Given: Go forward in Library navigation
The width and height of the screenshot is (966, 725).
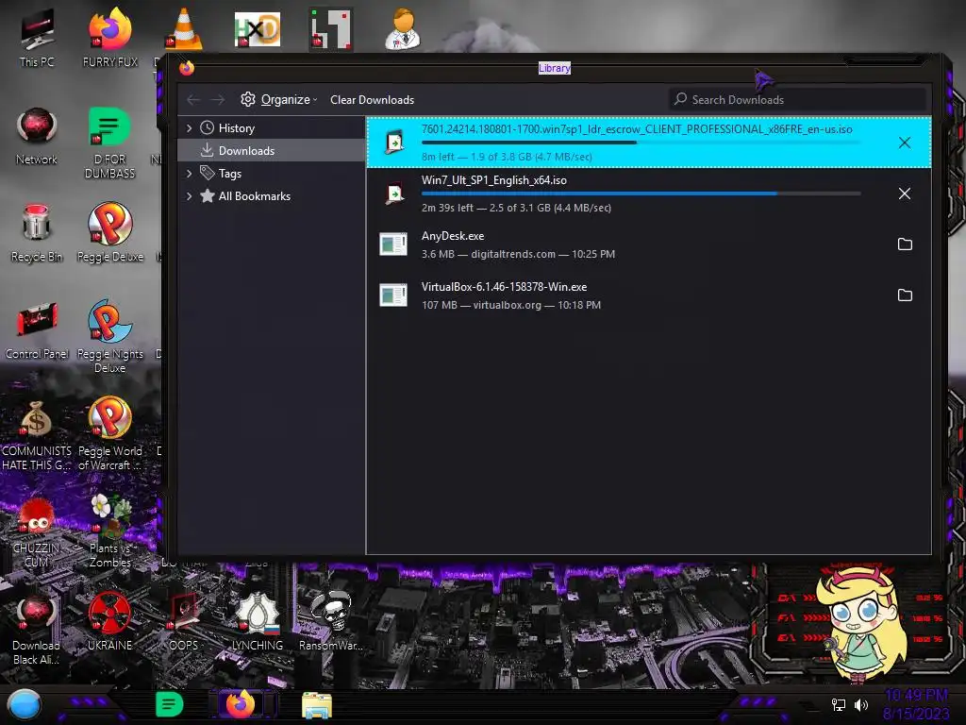Looking at the screenshot, I should pos(218,99).
